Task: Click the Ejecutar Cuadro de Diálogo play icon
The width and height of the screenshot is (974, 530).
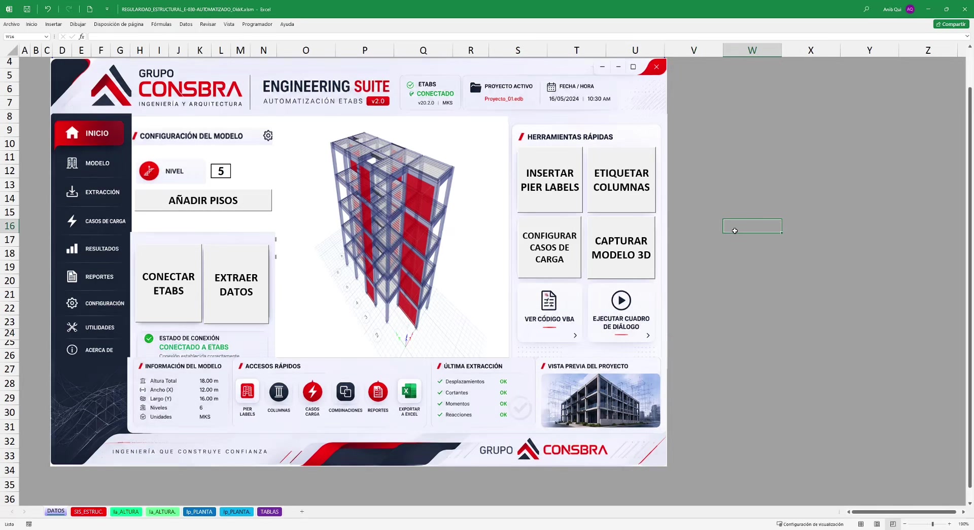Action: [x=621, y=301]
